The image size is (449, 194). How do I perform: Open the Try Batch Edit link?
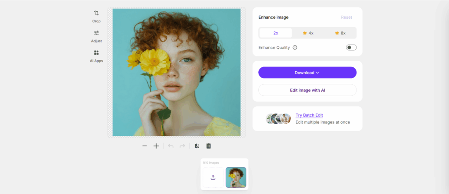(309, 115)
